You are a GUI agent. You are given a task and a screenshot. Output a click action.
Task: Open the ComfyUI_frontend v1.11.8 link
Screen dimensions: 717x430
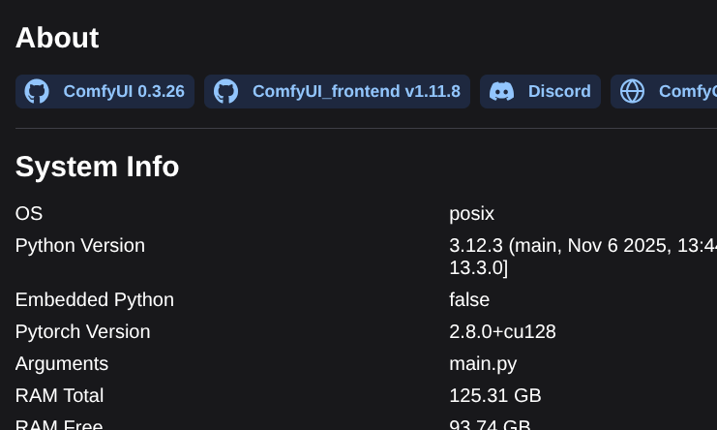(337, 91)
